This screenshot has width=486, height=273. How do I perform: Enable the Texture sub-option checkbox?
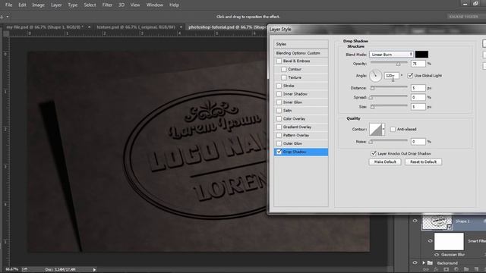284,77
